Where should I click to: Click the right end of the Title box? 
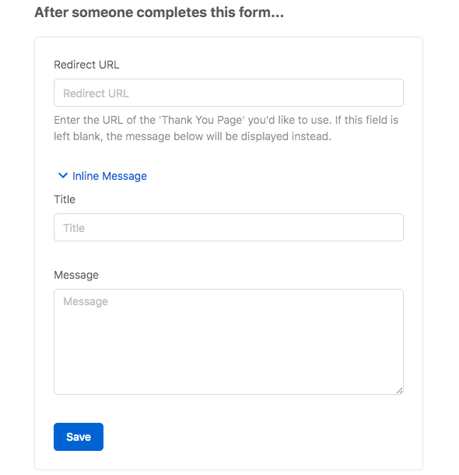click(391, 227)
